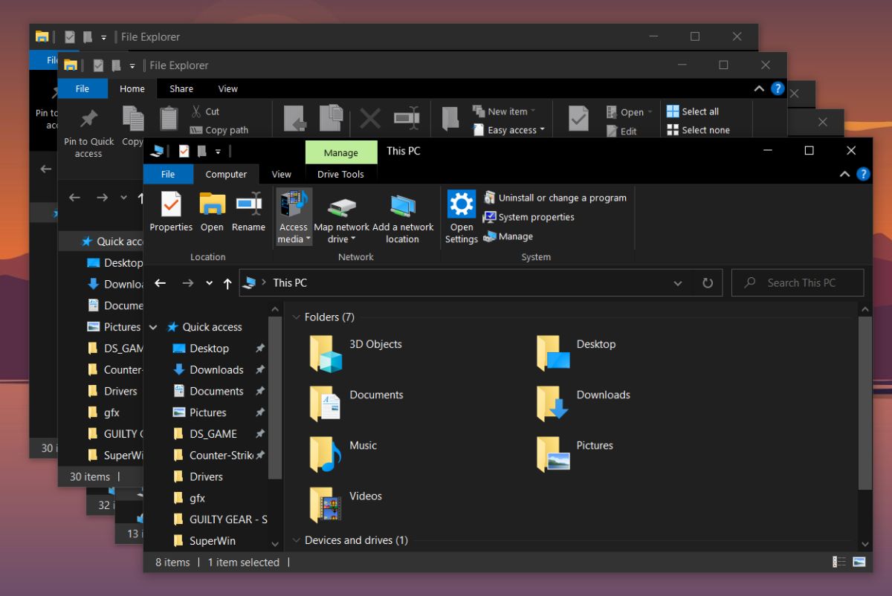Open System properties

coord(529,217)
